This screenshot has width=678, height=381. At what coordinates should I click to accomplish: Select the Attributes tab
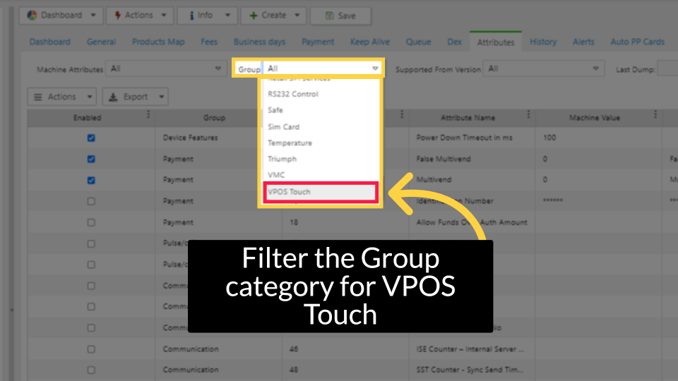tap(496, 42)
